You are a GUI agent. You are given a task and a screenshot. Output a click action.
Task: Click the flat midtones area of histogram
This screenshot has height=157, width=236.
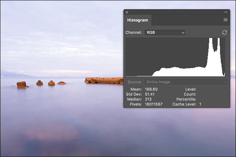180,72
